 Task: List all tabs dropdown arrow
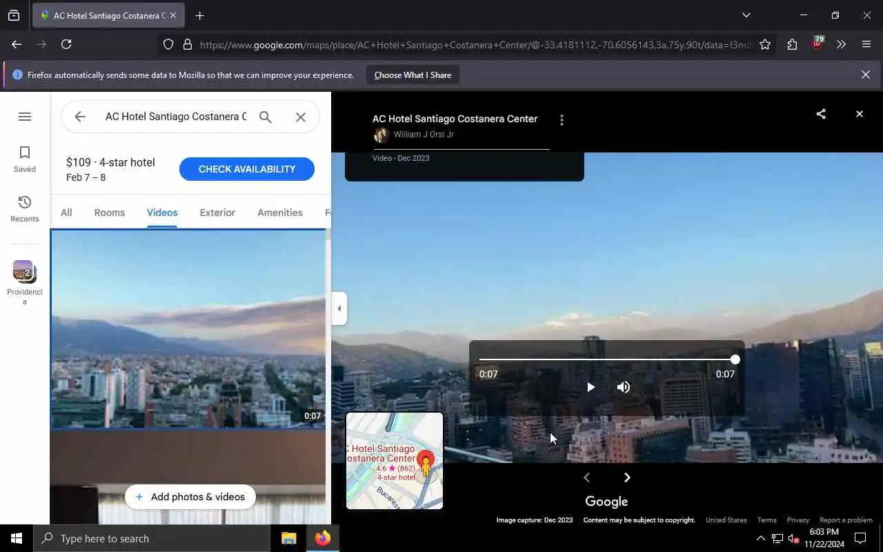pyautogui.click(x=746, y=15)
